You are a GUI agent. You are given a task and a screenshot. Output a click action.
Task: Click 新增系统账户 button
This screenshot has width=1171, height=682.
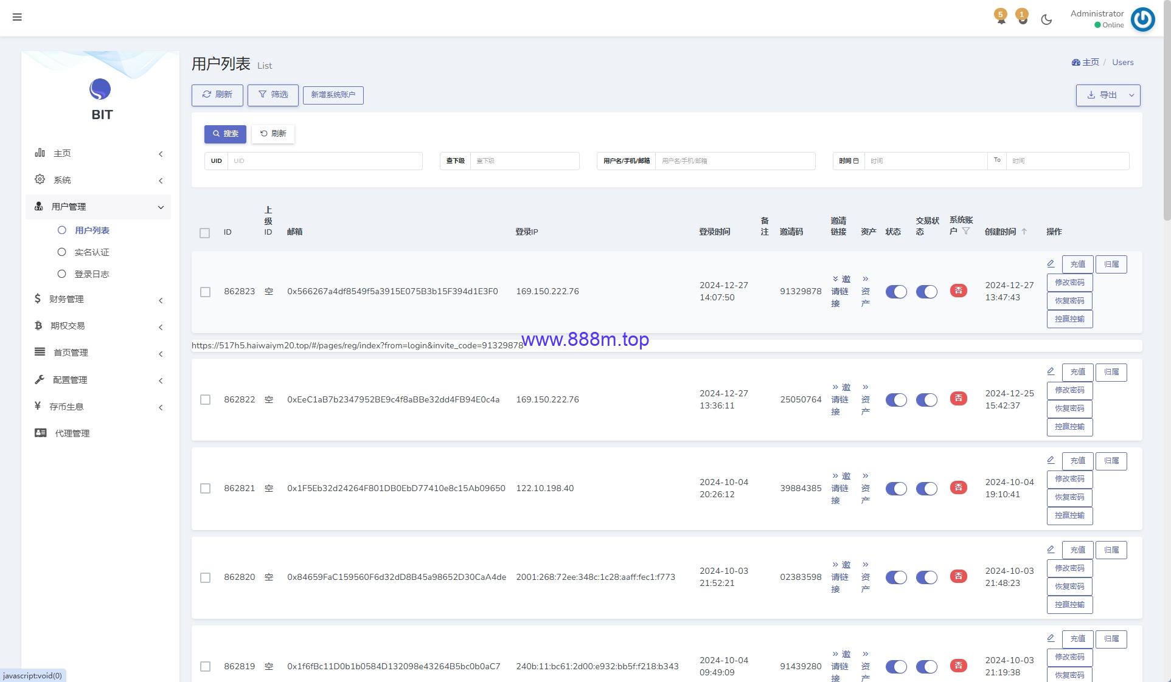pyautogui.click(x=333, y=95)
